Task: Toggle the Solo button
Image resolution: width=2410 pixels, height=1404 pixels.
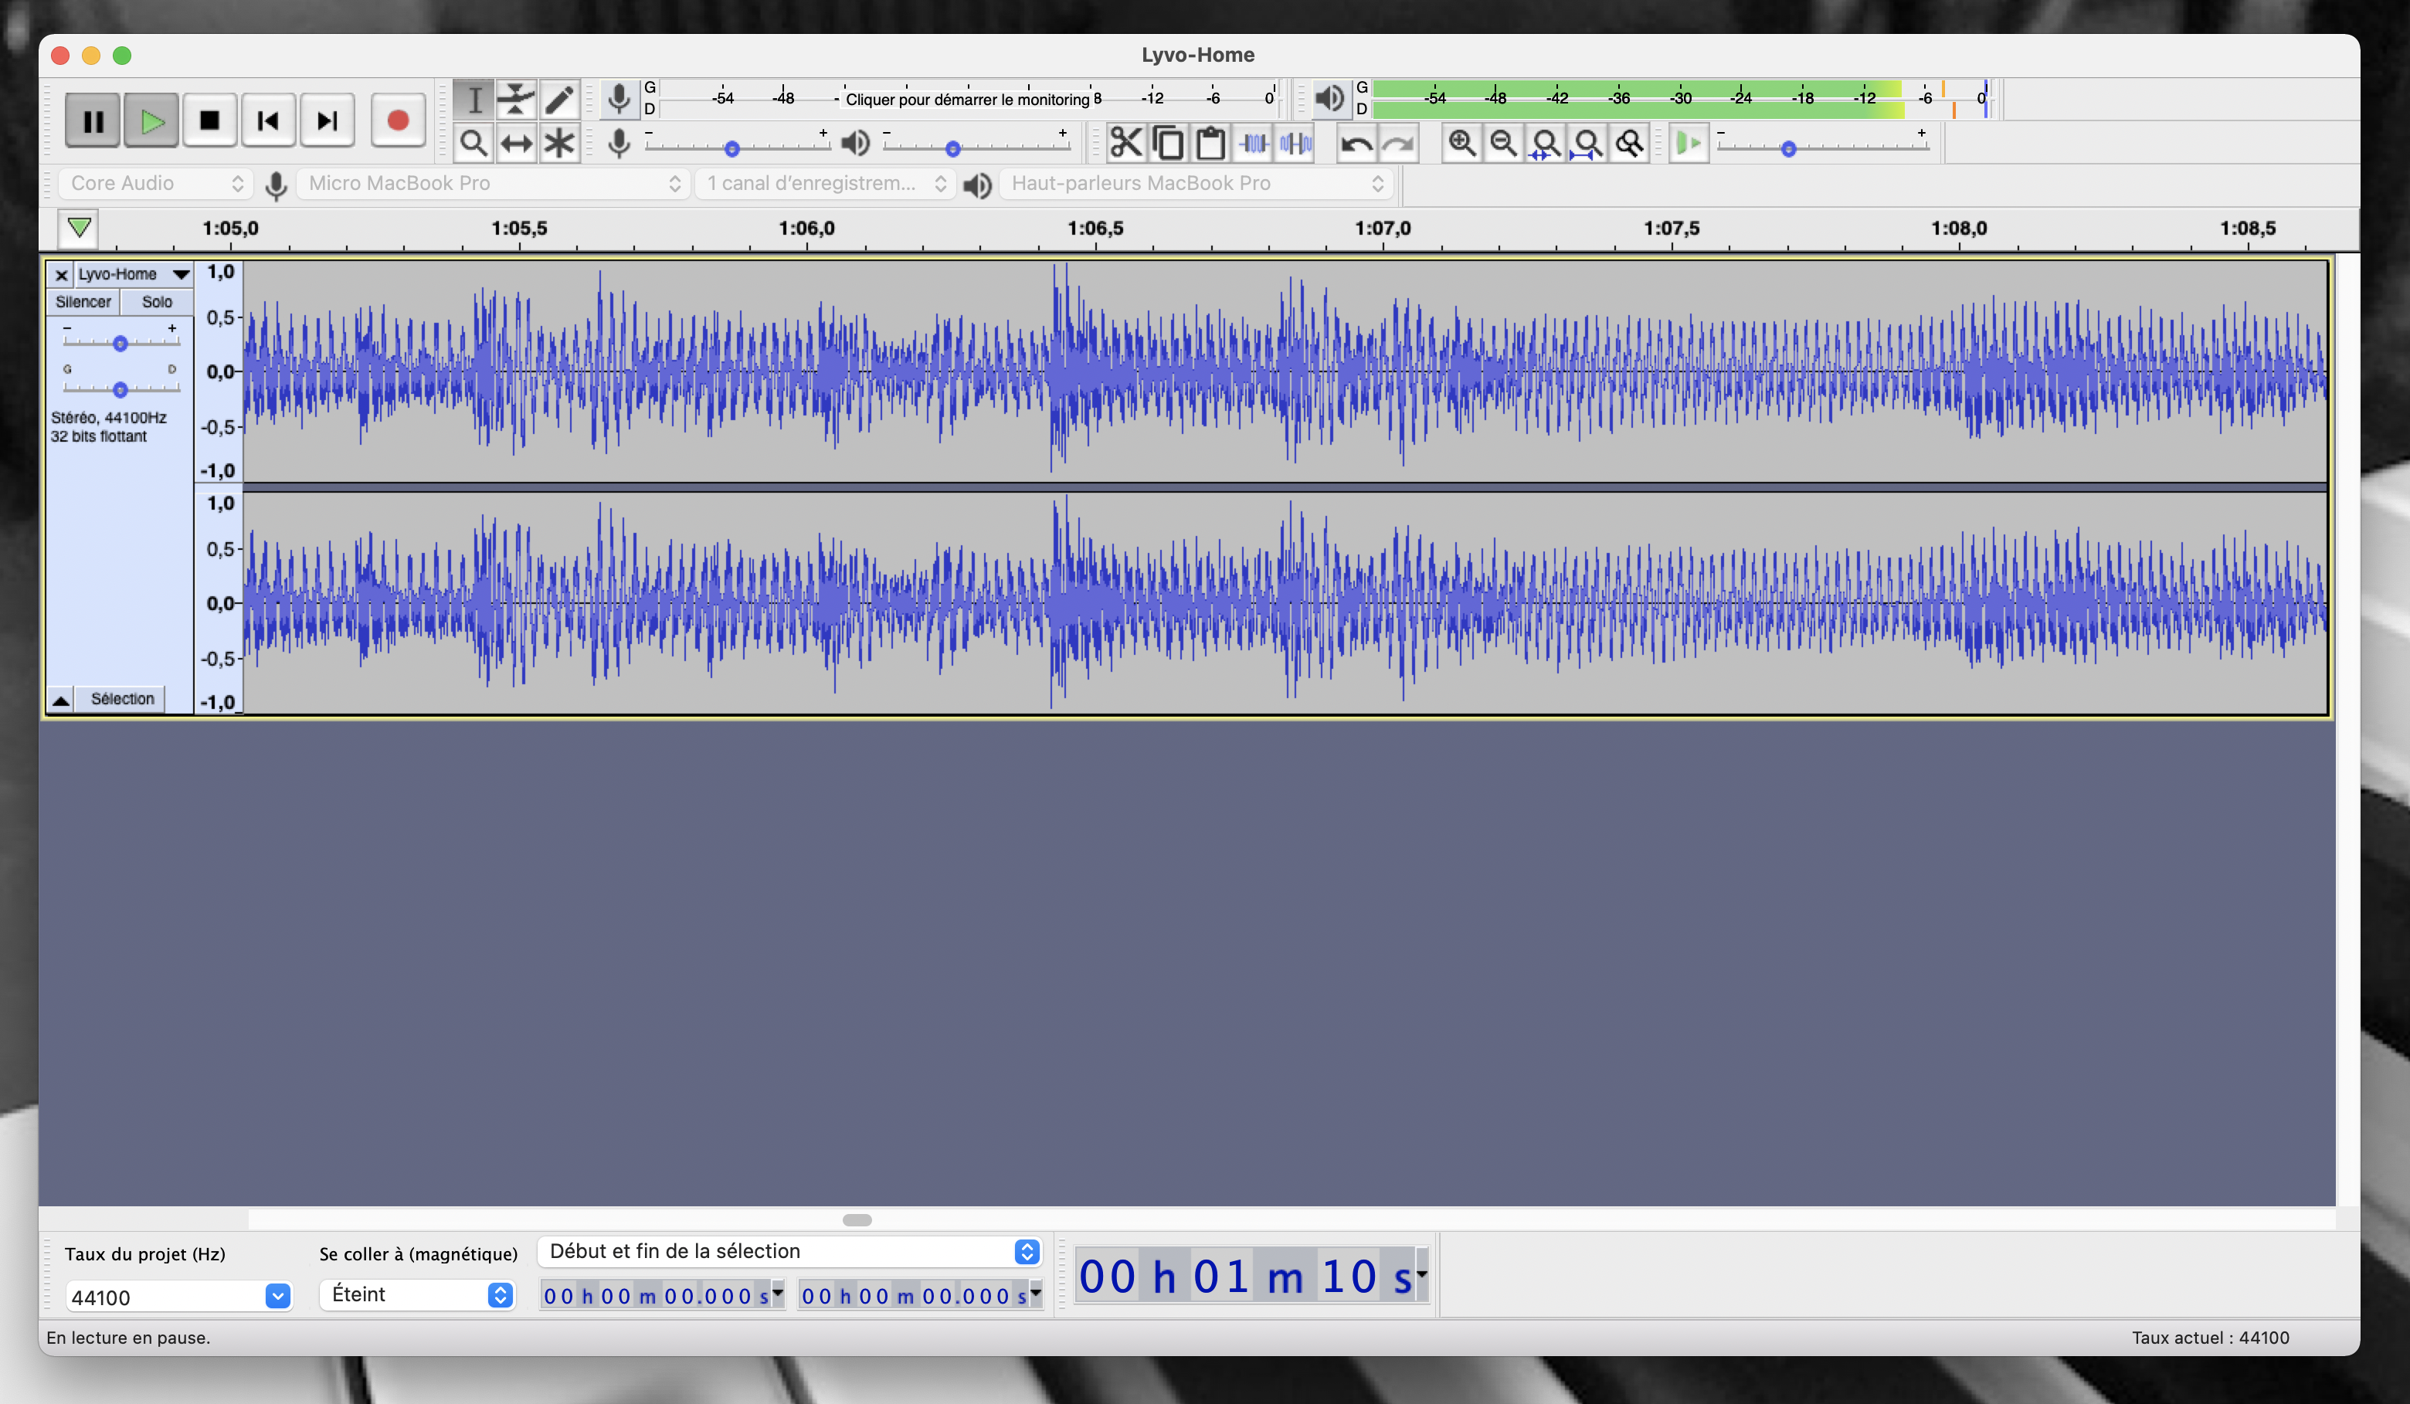Action: tap(157, 301)
